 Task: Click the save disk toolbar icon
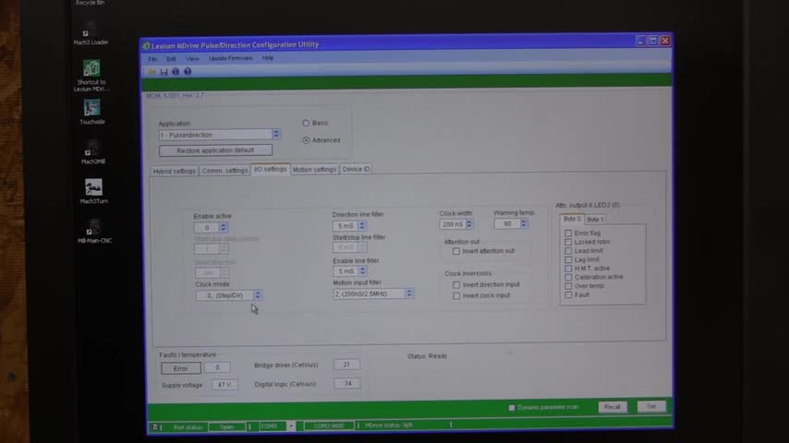pos(164,72)
